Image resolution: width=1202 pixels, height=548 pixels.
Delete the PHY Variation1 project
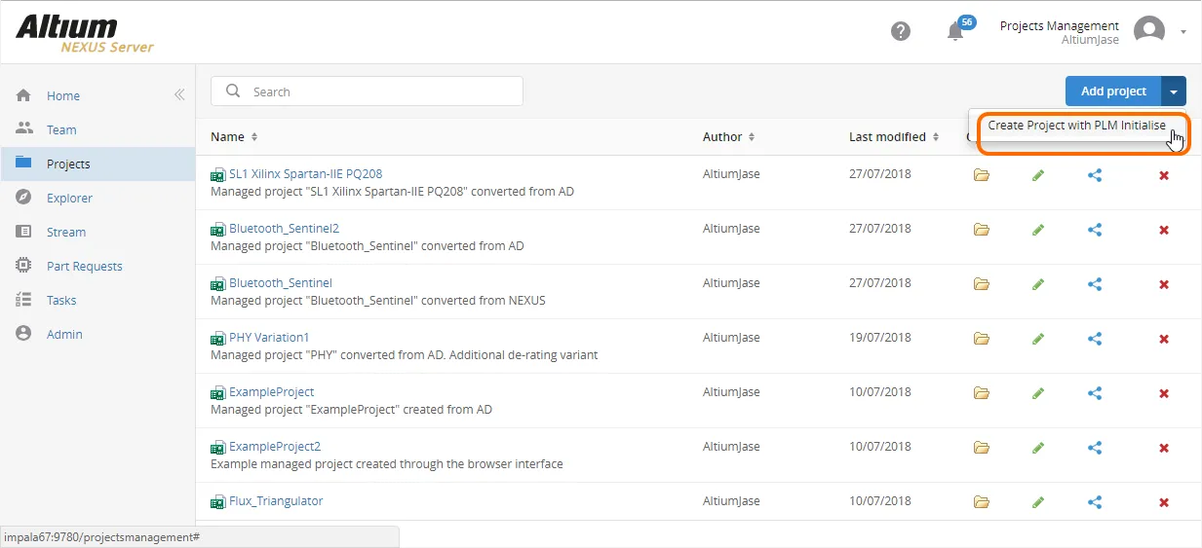tap(1163, 340)
